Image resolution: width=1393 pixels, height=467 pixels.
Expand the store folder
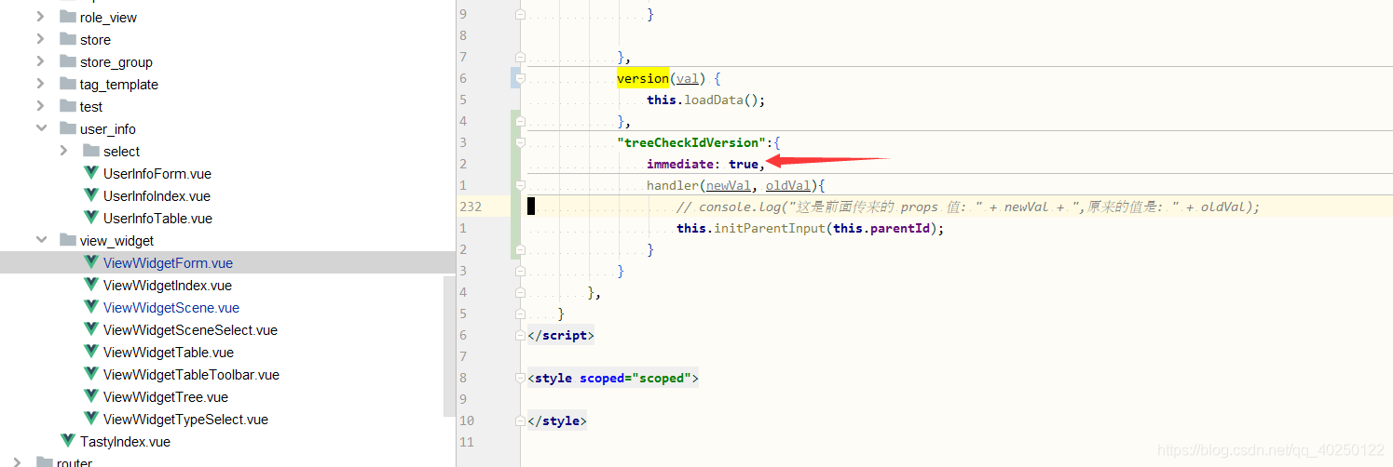click(x=40, y=39)
